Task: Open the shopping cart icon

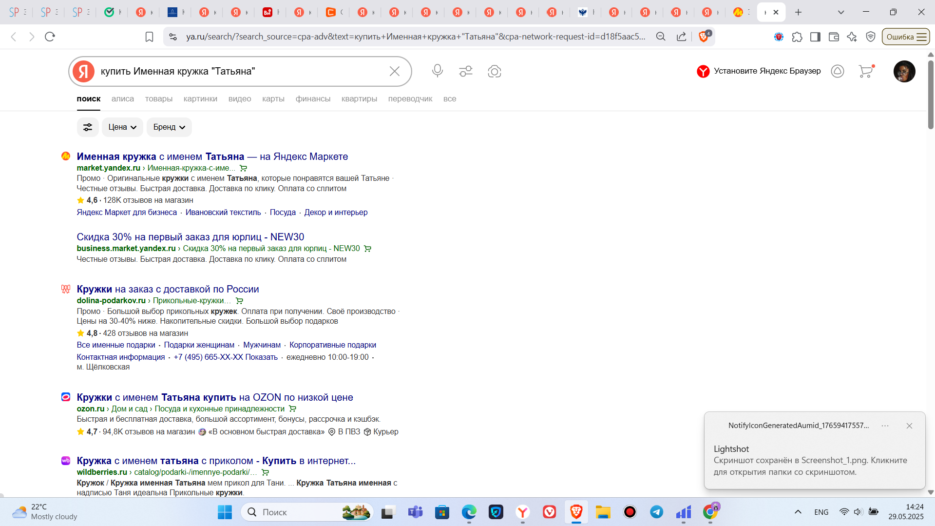Action: 866,71
